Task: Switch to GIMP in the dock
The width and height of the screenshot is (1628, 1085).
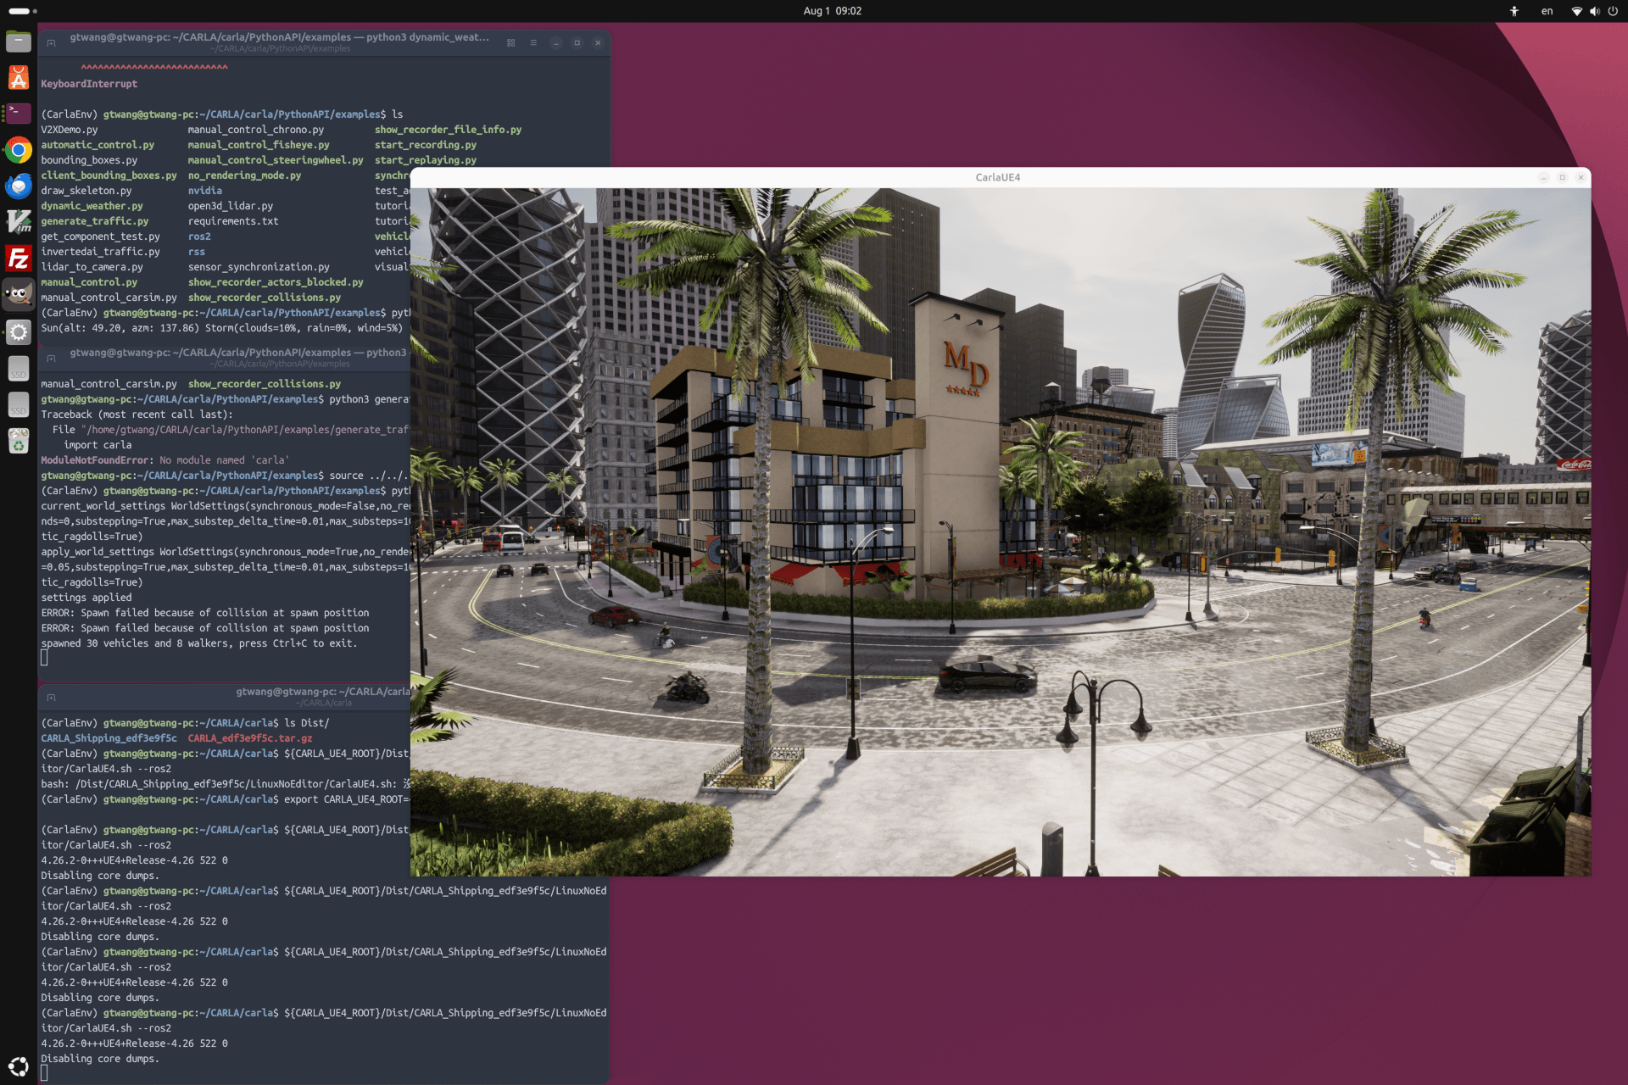Action: coord(19,295)
